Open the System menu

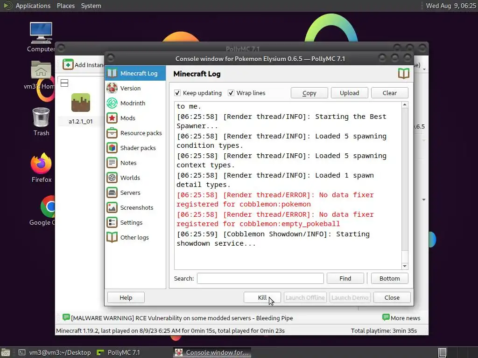click(x=91, y=6)
